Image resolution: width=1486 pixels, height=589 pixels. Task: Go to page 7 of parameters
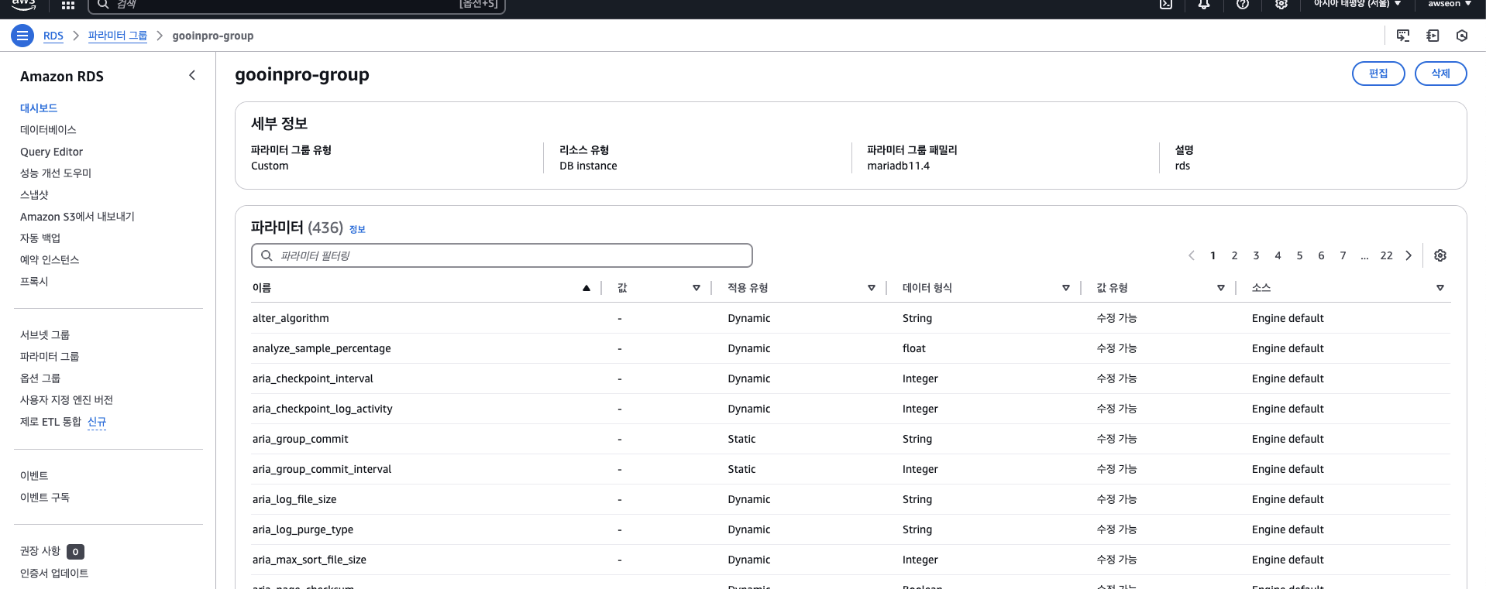[1343, 255]
